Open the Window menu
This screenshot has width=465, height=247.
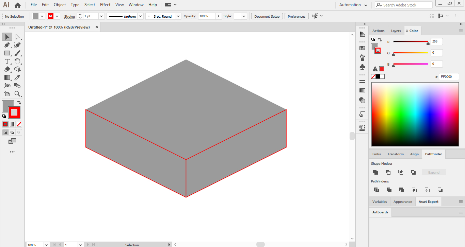tap(136, 5)
